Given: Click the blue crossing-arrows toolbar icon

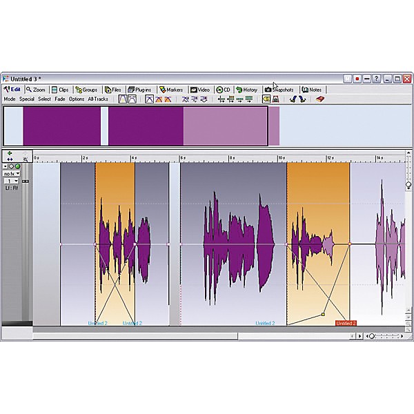Looking at the screenshot, I should coord(186,99).
